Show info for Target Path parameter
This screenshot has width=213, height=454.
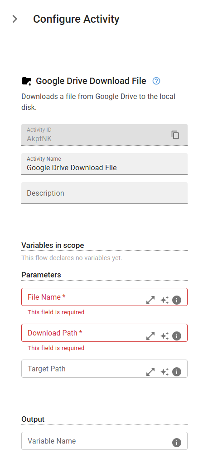(x=177, y=372)
